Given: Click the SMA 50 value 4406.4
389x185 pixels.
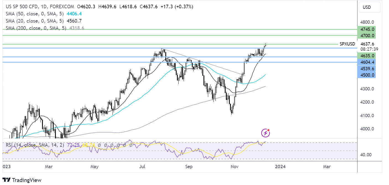Looking at the screenshot, I should tap(74, 14).
